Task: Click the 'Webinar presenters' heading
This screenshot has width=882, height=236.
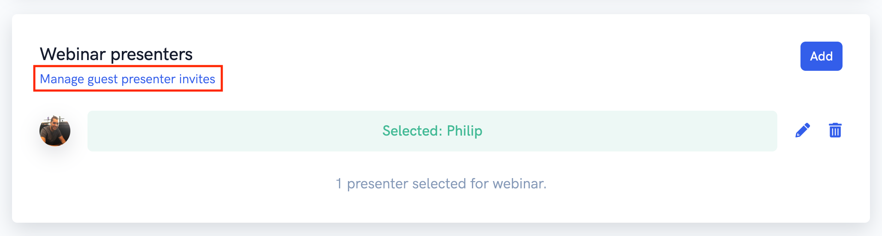Action: [x=116, y=54]
